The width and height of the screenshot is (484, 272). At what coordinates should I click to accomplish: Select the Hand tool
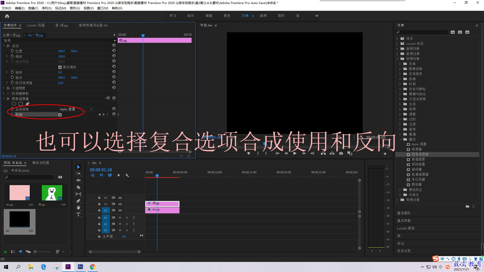tap(78, 208)
